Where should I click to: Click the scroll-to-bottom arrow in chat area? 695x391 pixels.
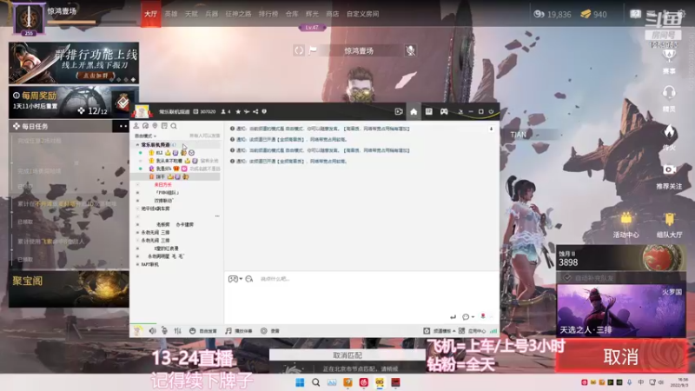[x=491, y=129]
